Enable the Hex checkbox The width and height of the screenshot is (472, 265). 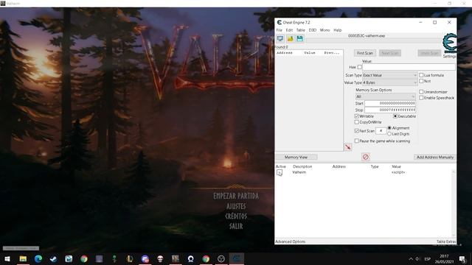360,67
